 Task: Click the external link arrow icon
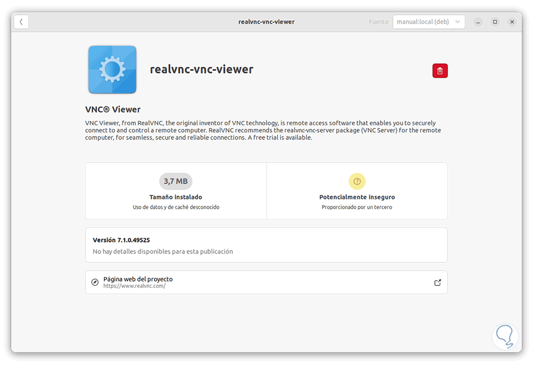438,282
